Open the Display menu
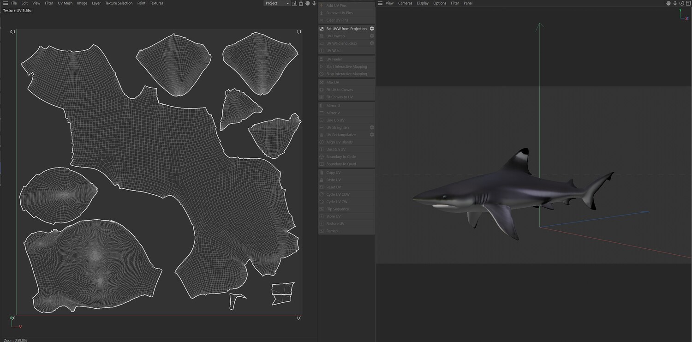This screenshot has width=692, height=342. click(423, 3)
